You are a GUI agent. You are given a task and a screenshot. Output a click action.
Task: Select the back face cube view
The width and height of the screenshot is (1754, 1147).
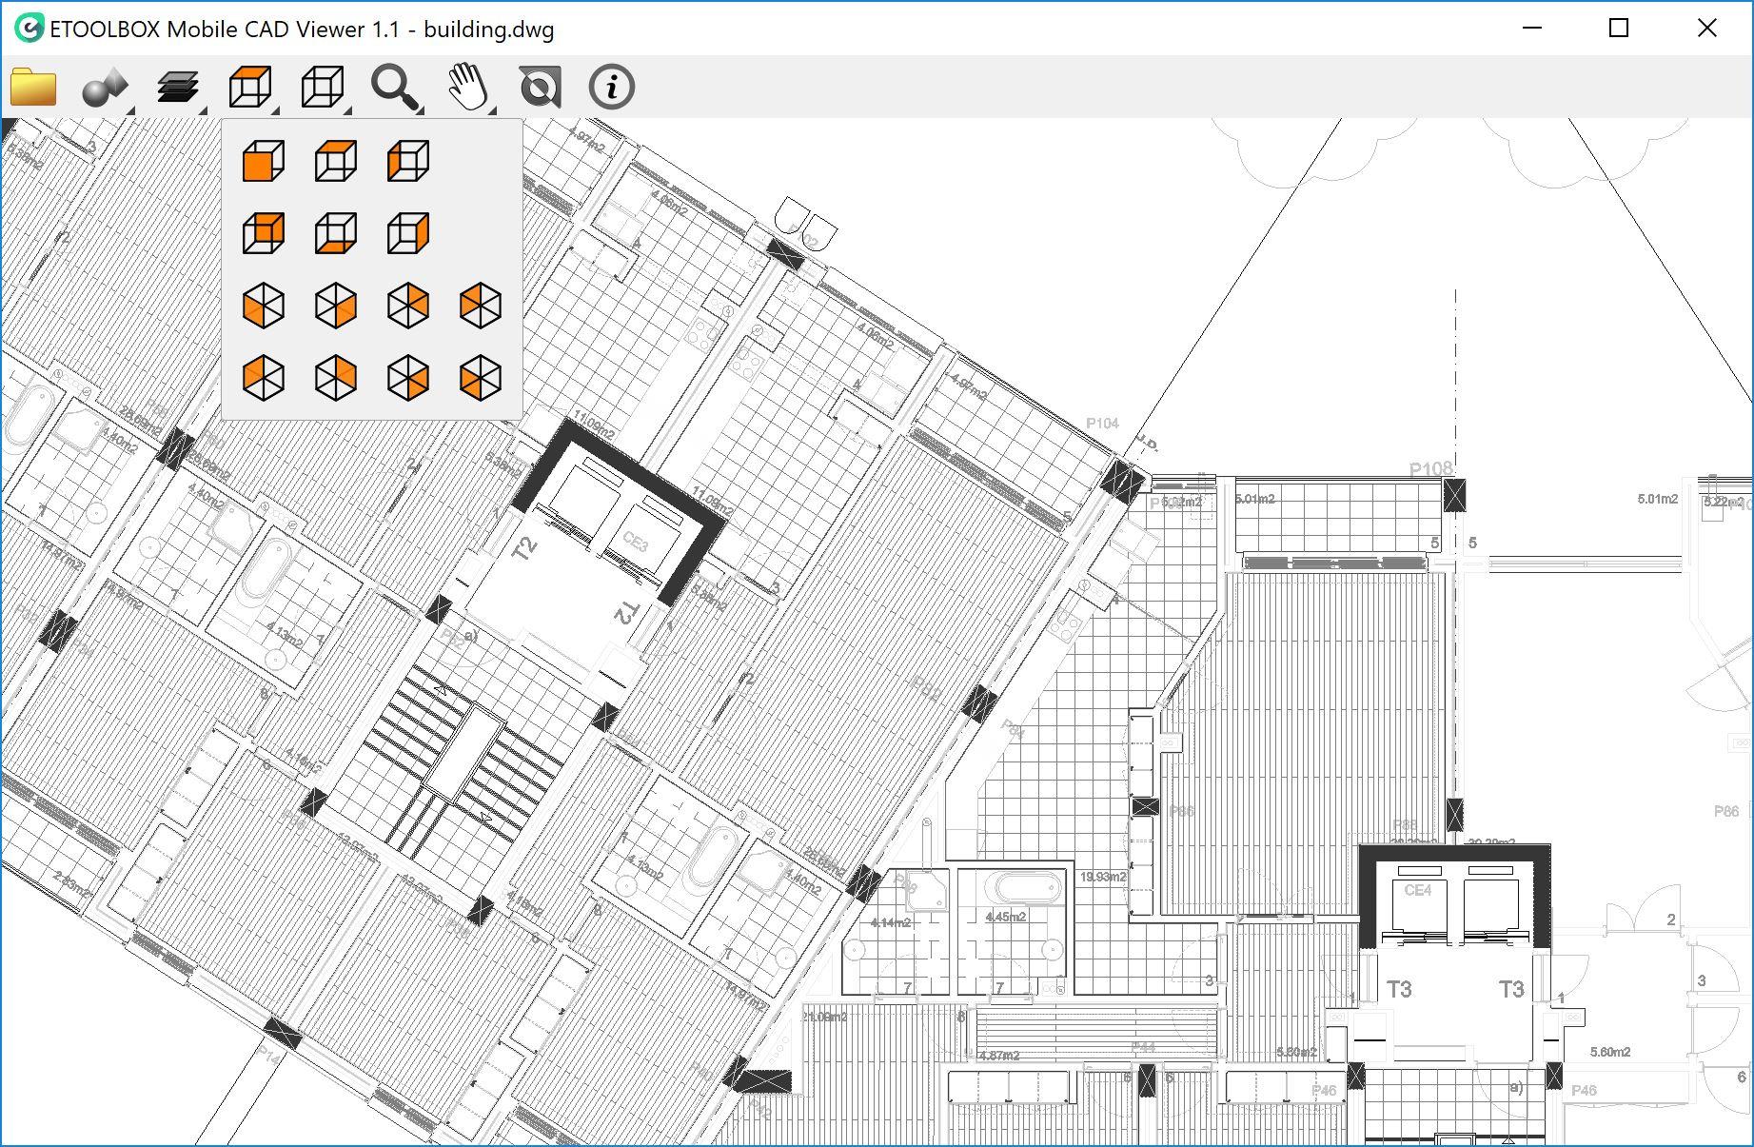pos(264,233)
